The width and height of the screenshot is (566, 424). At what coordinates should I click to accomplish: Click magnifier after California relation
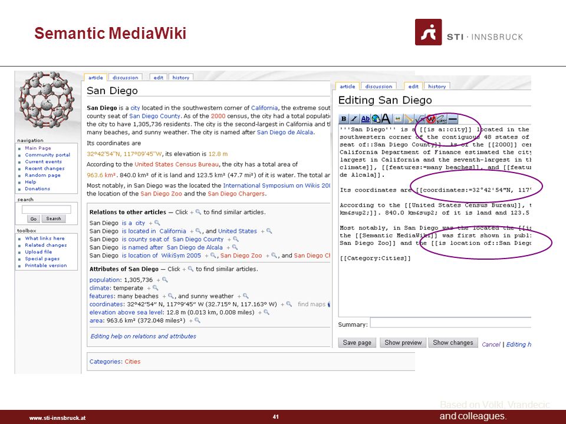(x=198, y=231)
